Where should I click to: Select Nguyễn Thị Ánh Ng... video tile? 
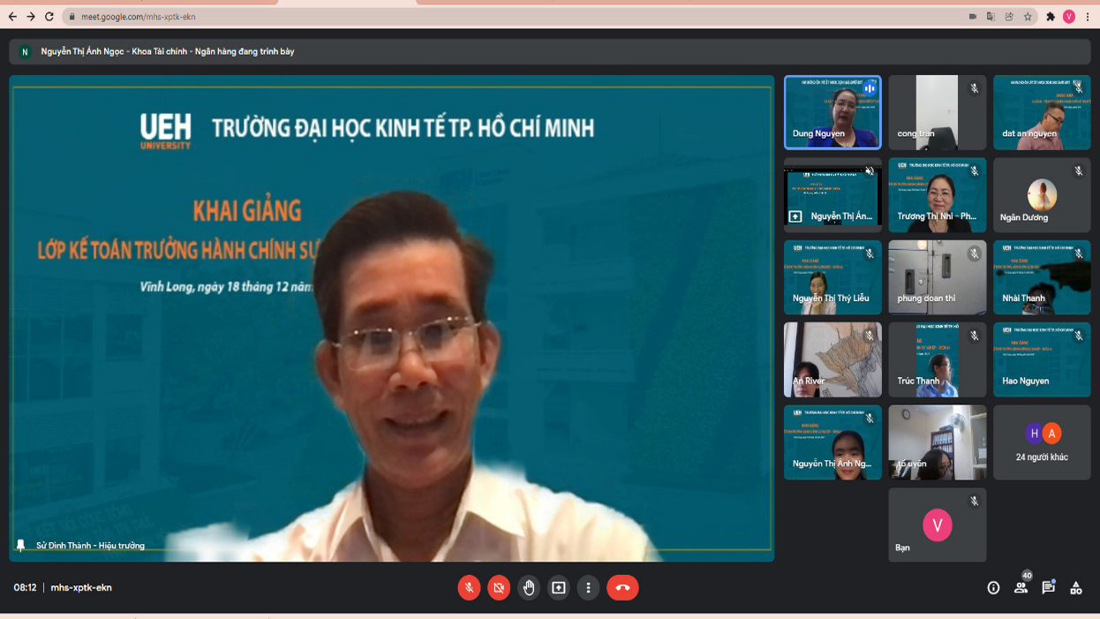[833, 442]
